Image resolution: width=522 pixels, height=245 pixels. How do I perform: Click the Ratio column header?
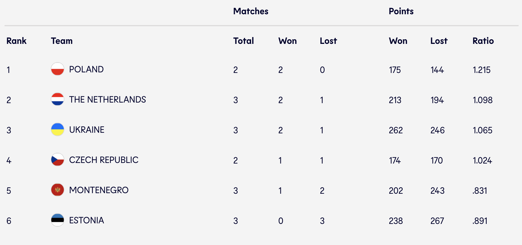tap(483, 41)
